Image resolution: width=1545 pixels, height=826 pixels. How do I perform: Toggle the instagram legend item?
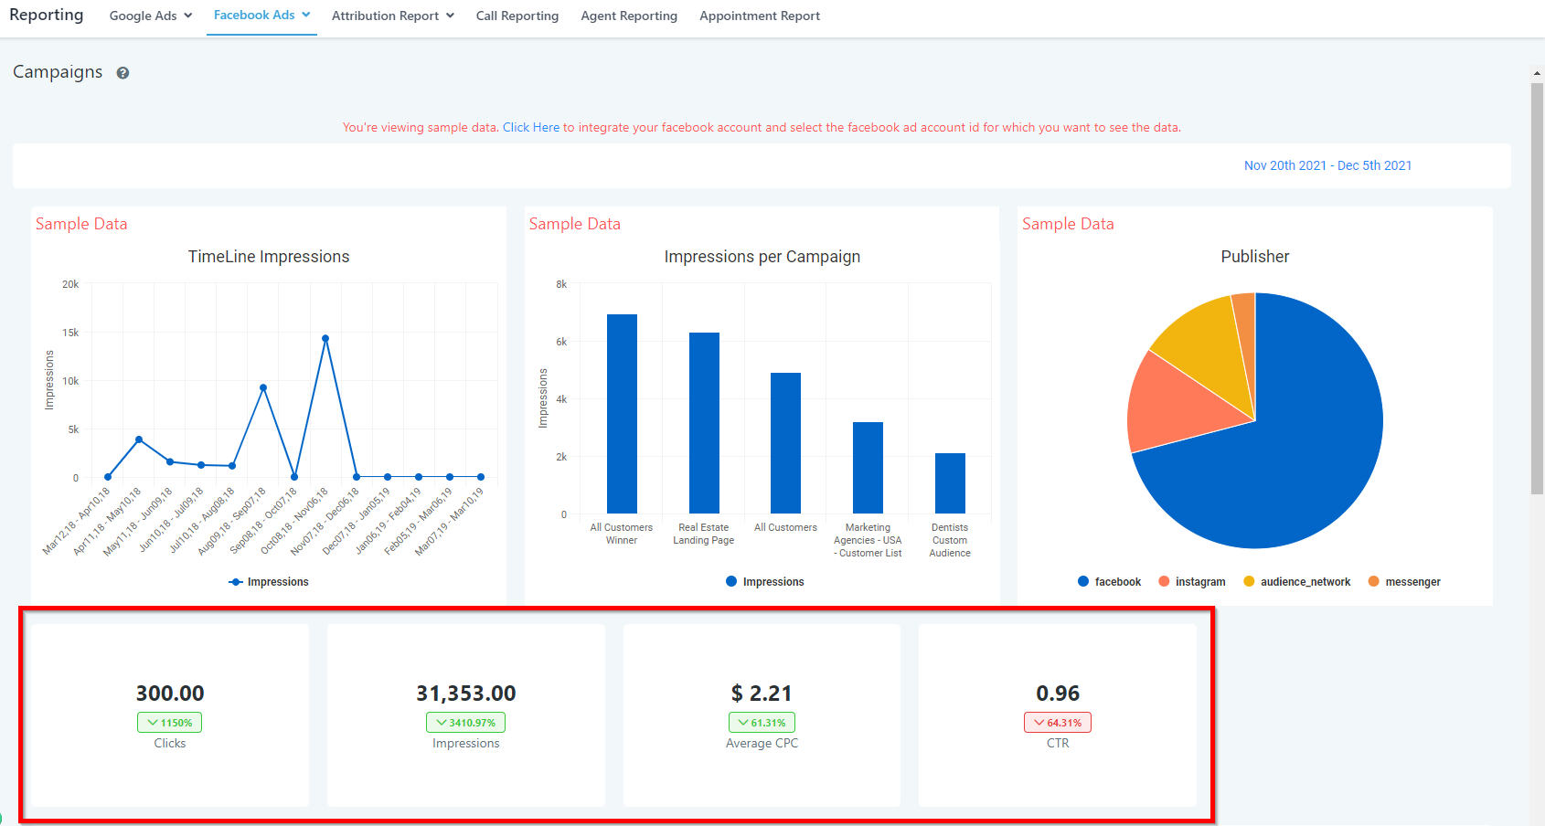1191,582
